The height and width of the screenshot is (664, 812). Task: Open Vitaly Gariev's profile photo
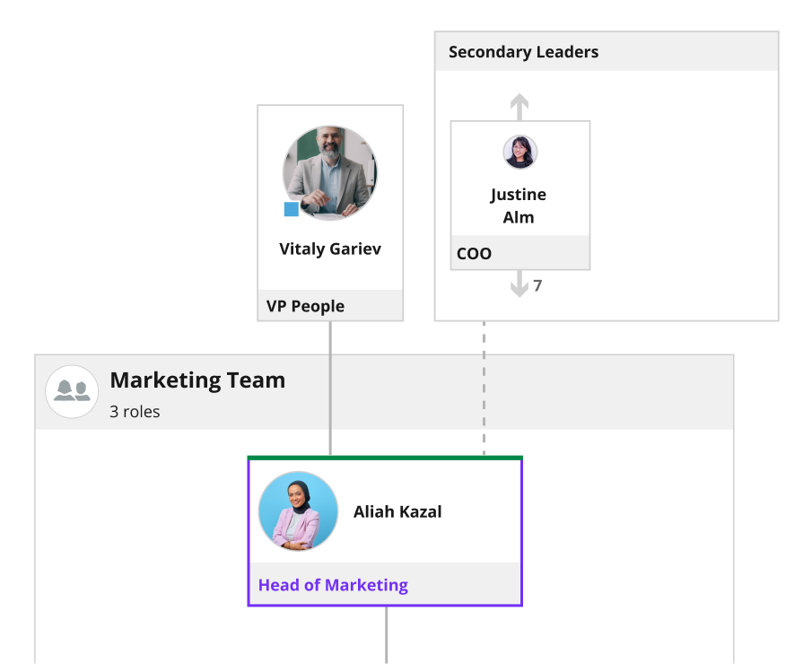click(x=330, y=173)
